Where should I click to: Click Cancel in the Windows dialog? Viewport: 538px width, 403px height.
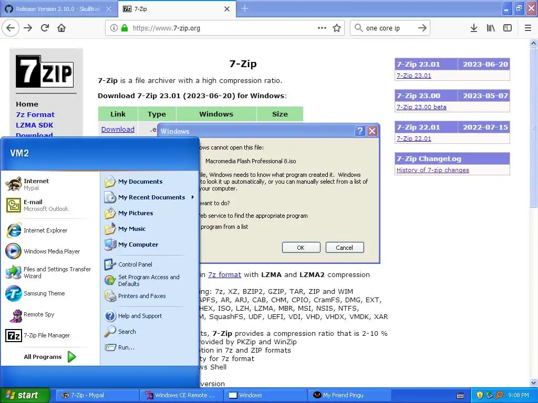point(345,248)
